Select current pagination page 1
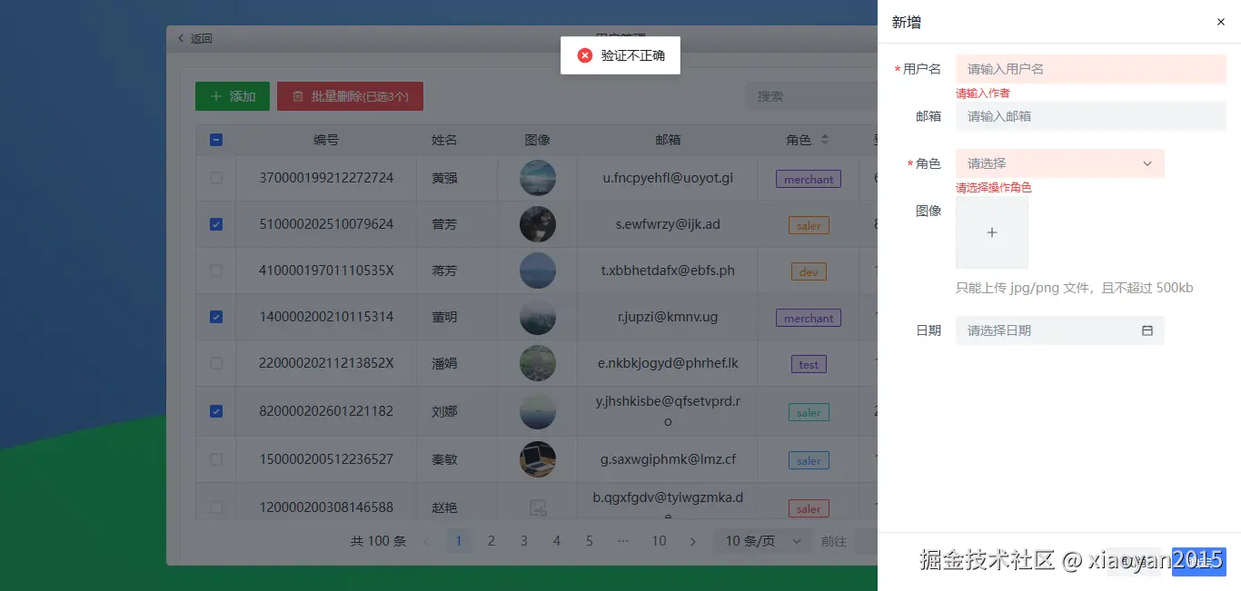This screenshot has width=1241, height=591. point(459,541)
